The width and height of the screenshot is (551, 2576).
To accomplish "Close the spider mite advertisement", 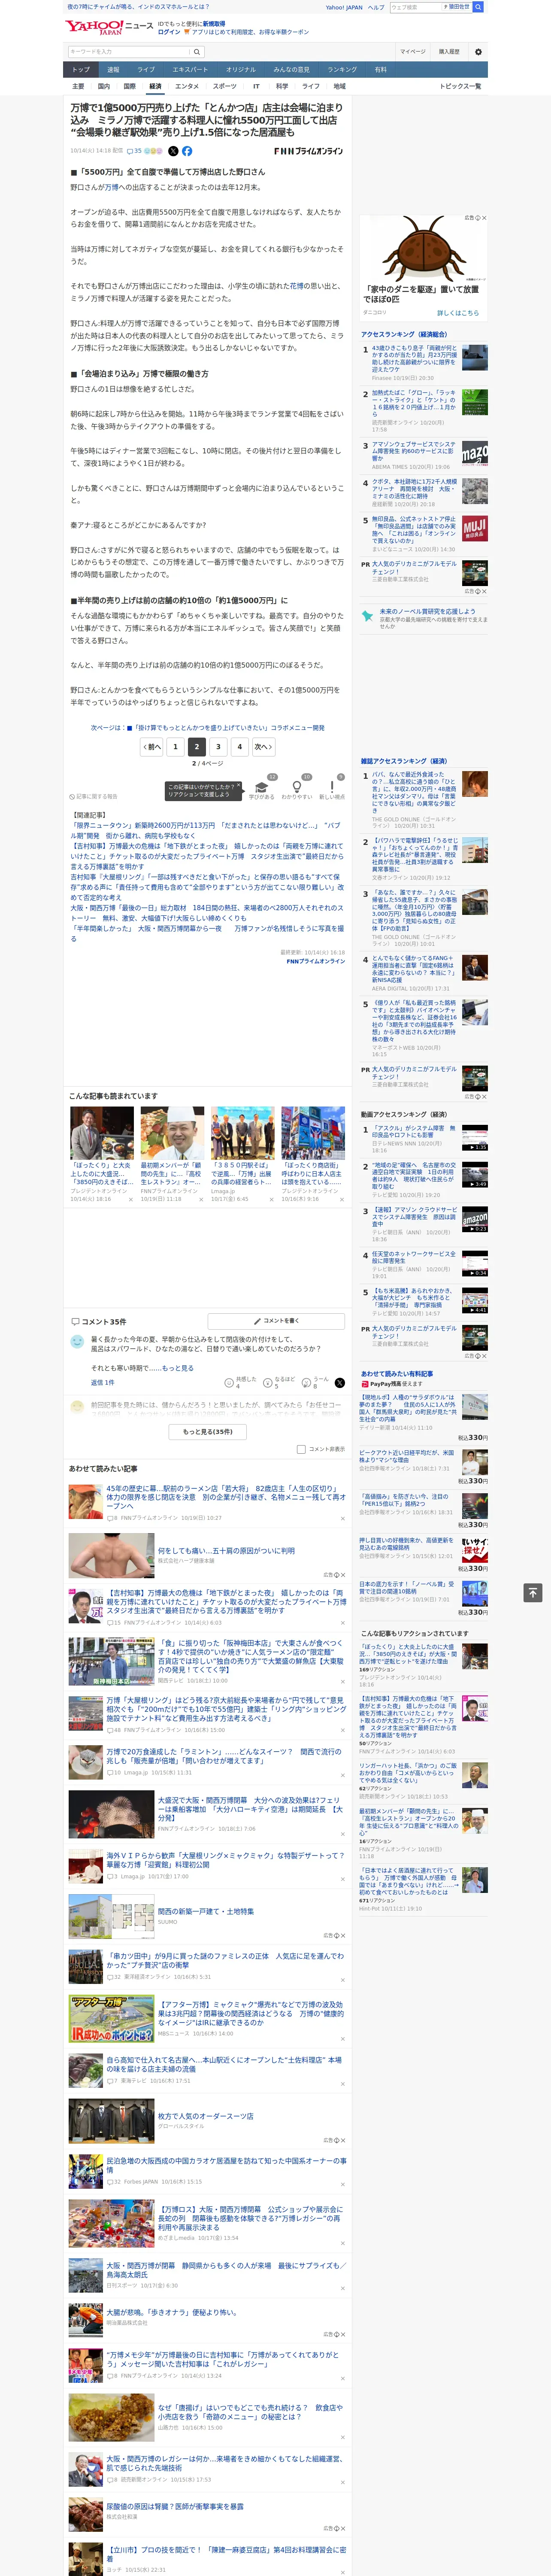I will click(484, 218).
